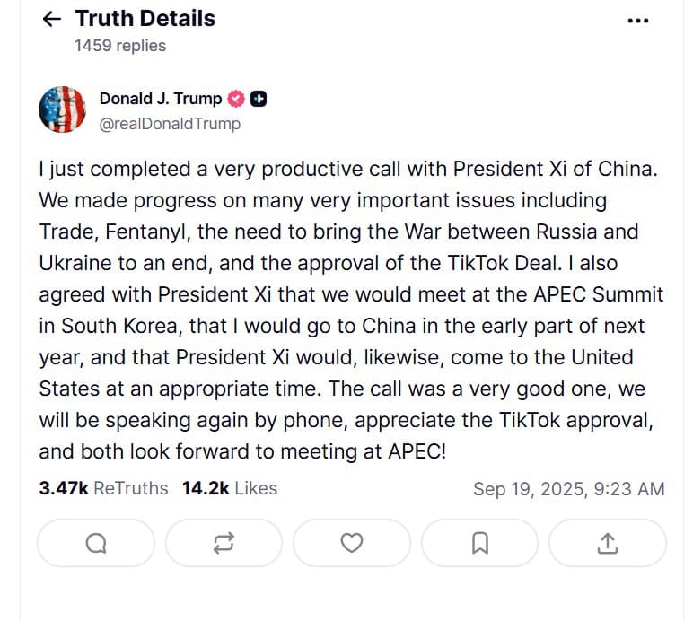Open the three-dot more options menu
The image size is (693, 621).
(637, 20)
